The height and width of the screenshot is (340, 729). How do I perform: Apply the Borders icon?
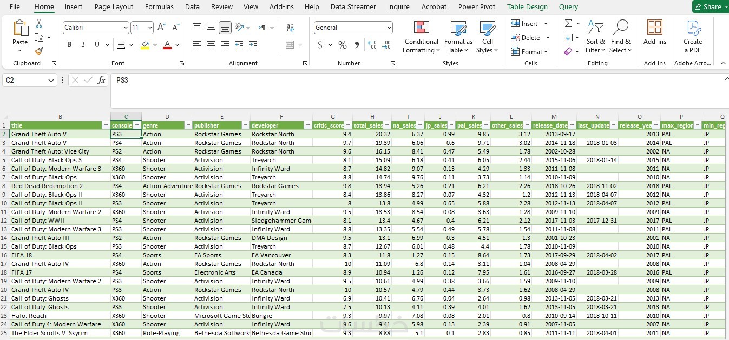pos(121,44)
